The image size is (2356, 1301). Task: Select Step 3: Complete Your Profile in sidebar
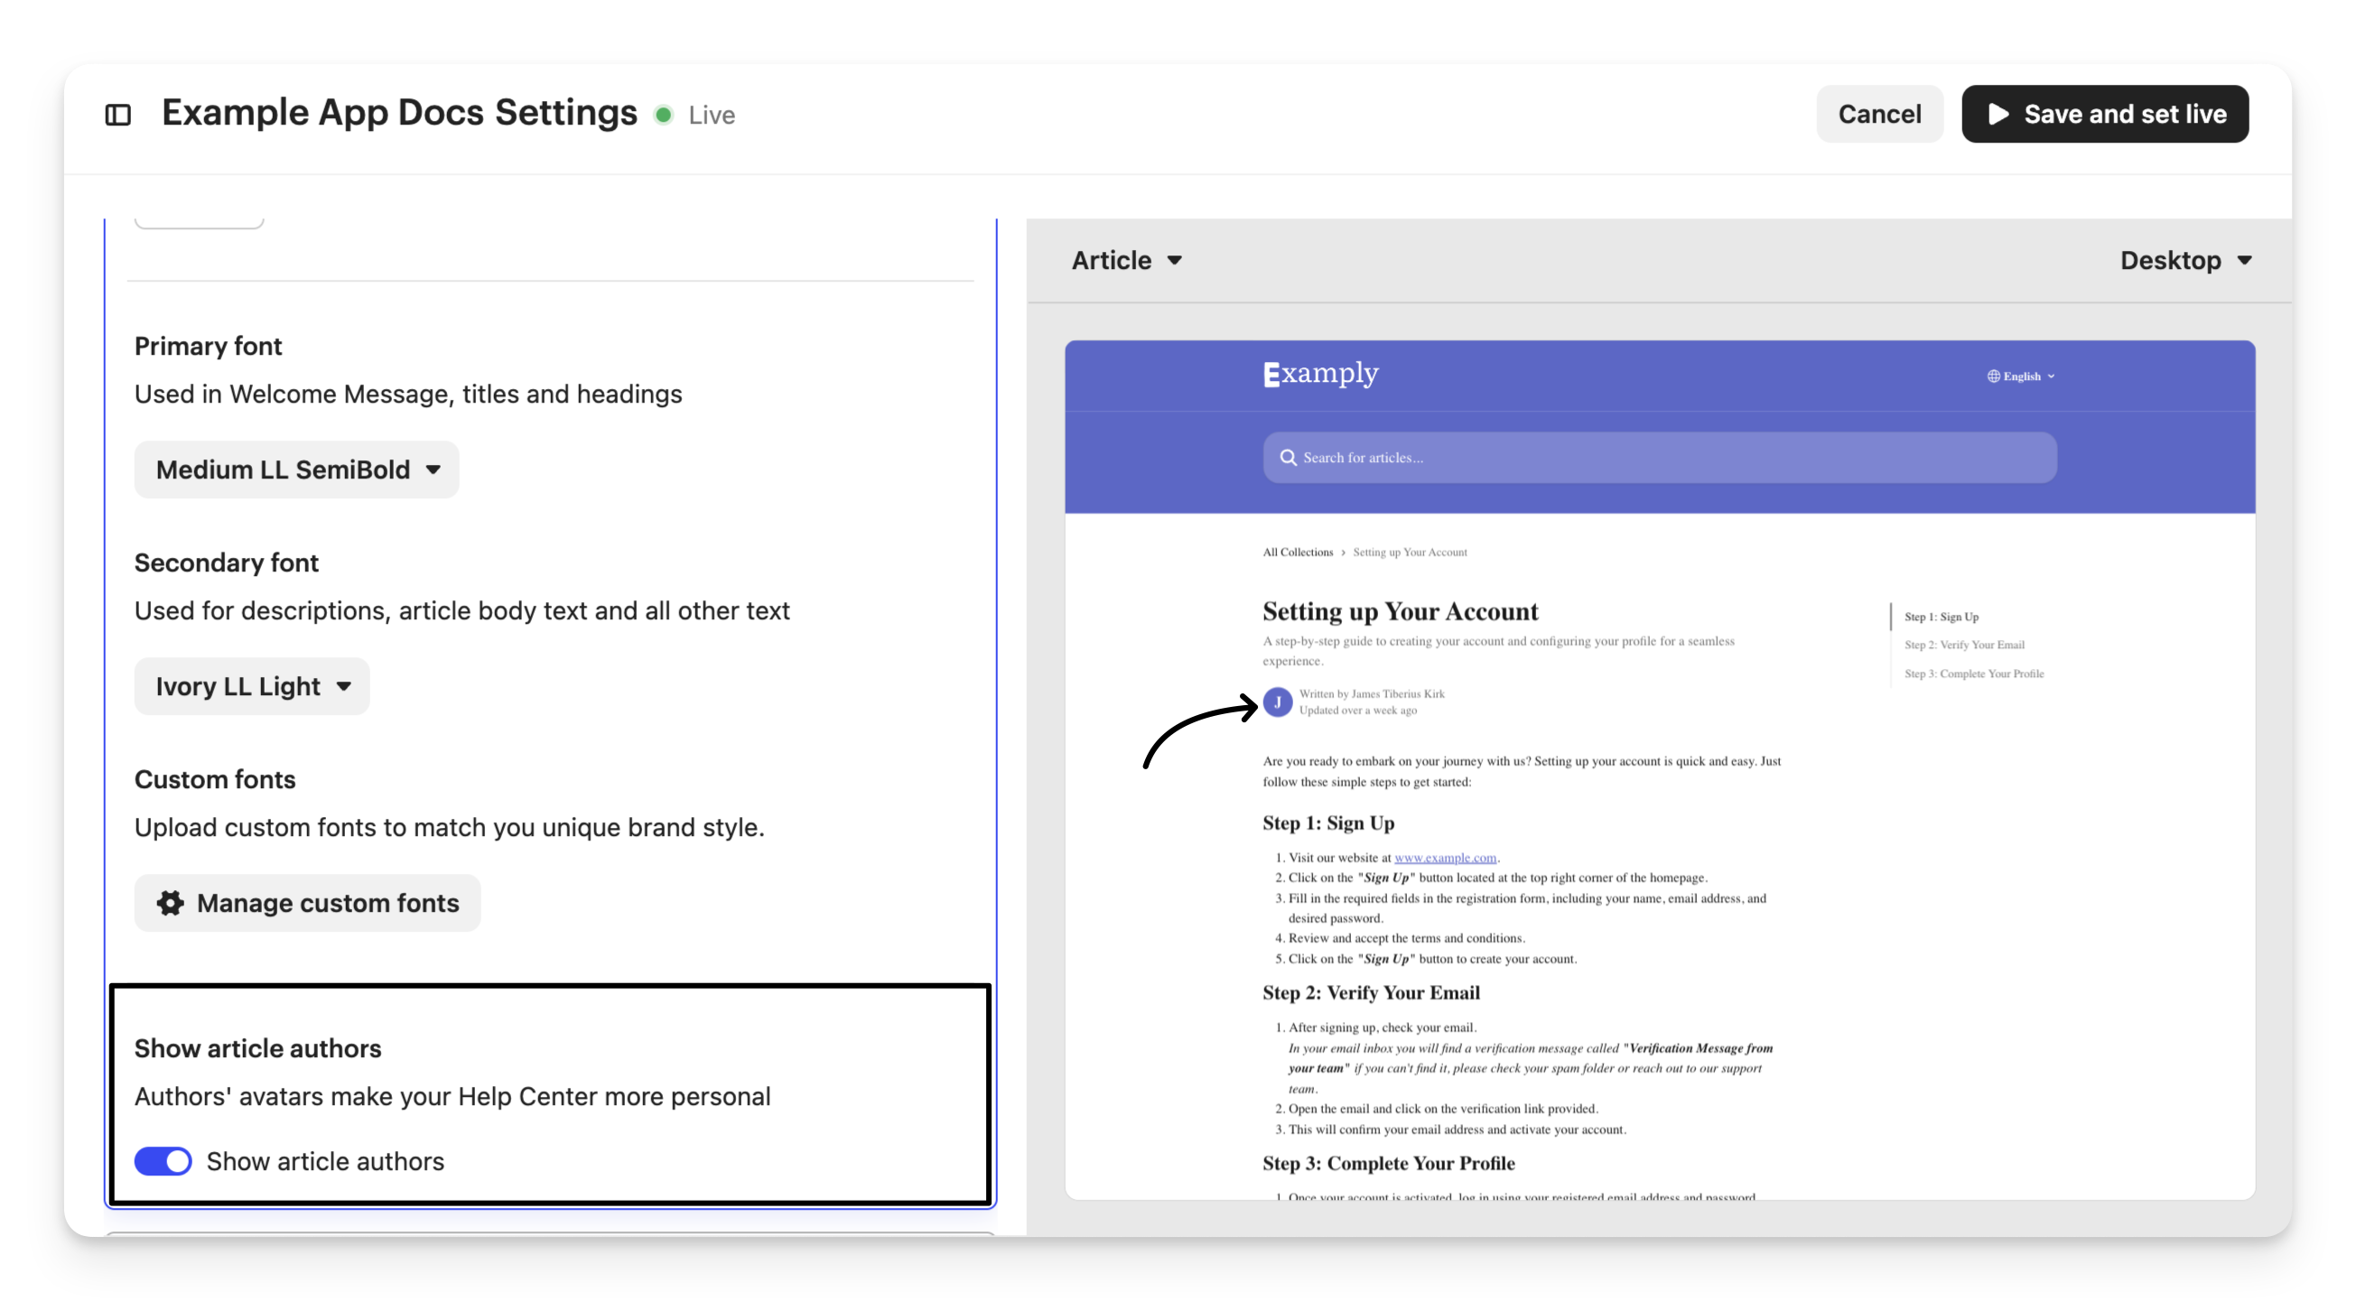point(1974,674)
